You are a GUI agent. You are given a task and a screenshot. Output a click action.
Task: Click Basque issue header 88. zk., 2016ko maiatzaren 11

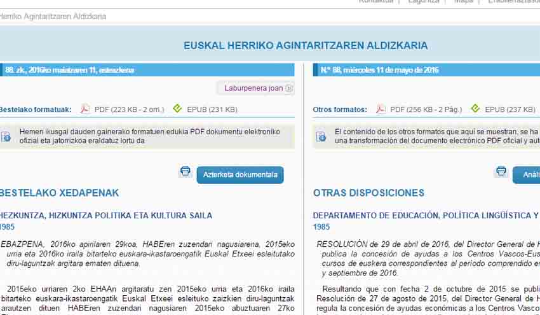point(70,70)
